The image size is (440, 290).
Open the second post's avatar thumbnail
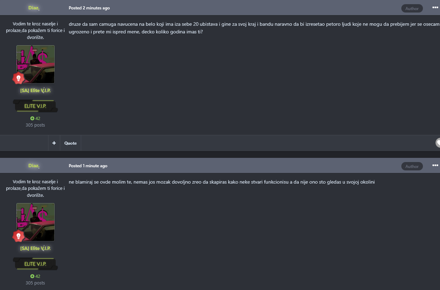pos(36,222)
